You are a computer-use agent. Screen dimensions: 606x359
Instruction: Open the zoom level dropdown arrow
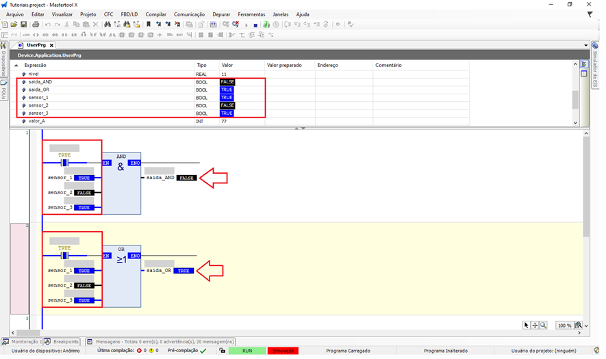click(x=586, y=327)
